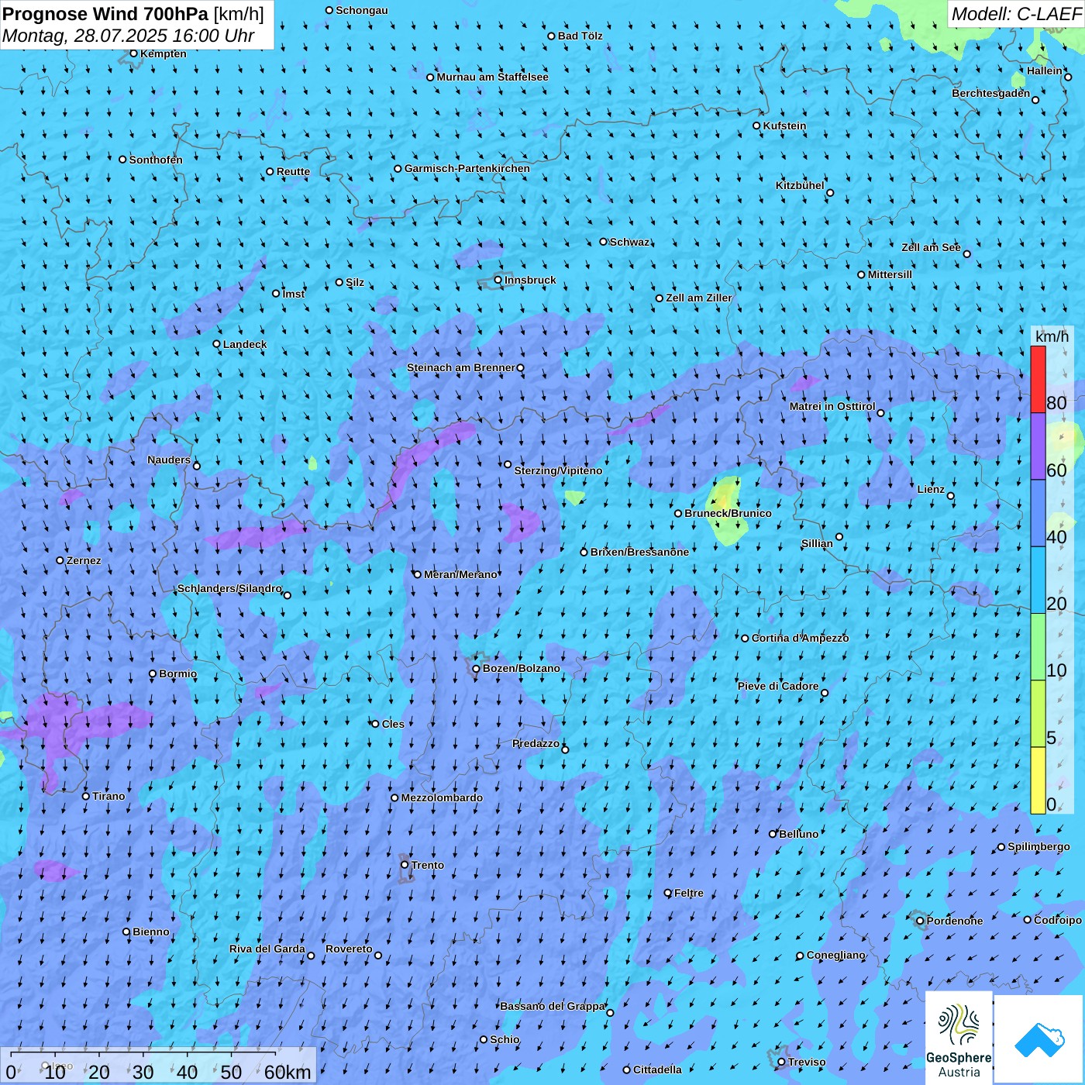Click the Bozen/Bolzano city label
Screen dimensions: 1085x1085
tap(521, 668)
